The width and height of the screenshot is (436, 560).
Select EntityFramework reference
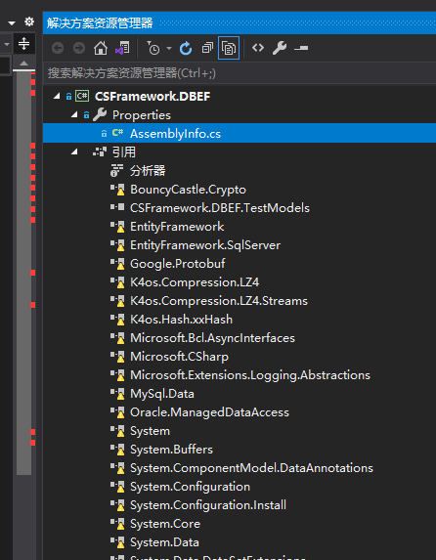pyautogui.click(x=177, y=227)
